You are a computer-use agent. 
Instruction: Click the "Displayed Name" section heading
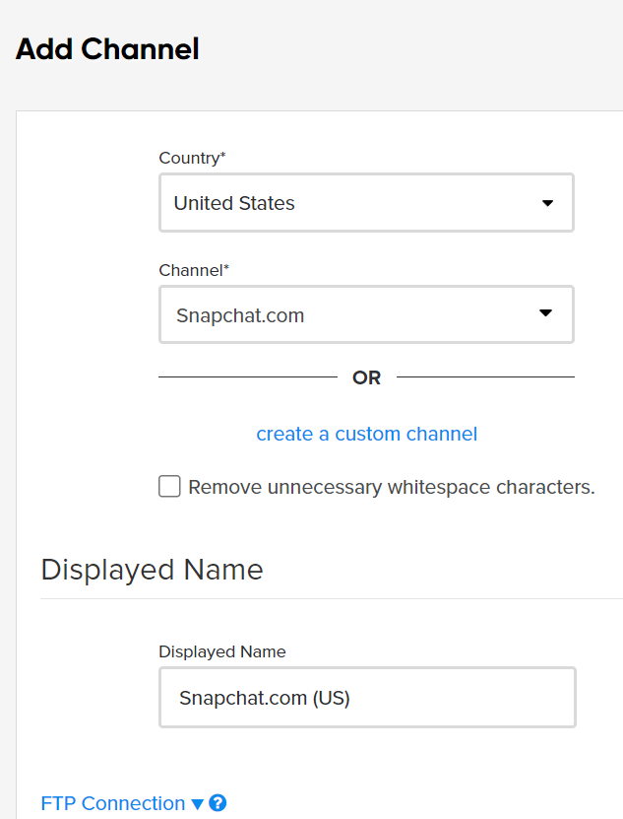[152, 570]
